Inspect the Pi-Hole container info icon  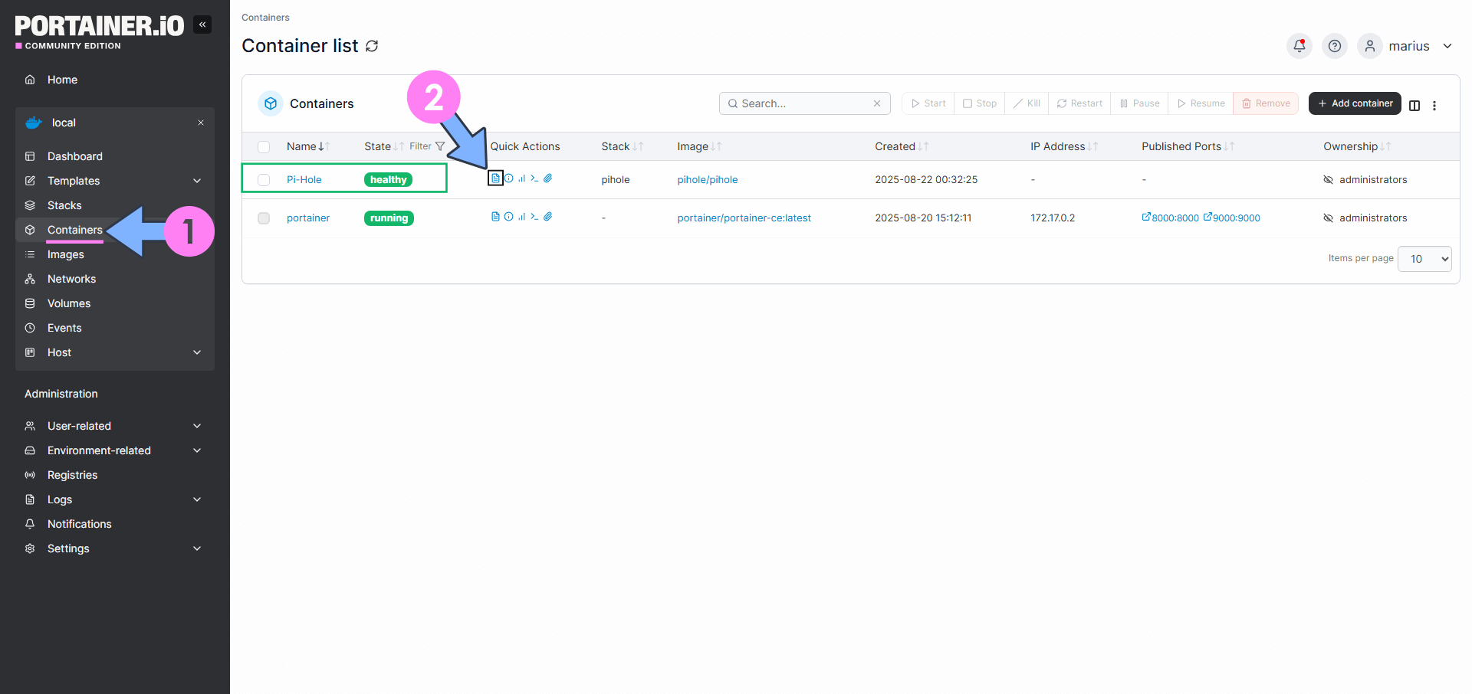(x=509, y=178)
